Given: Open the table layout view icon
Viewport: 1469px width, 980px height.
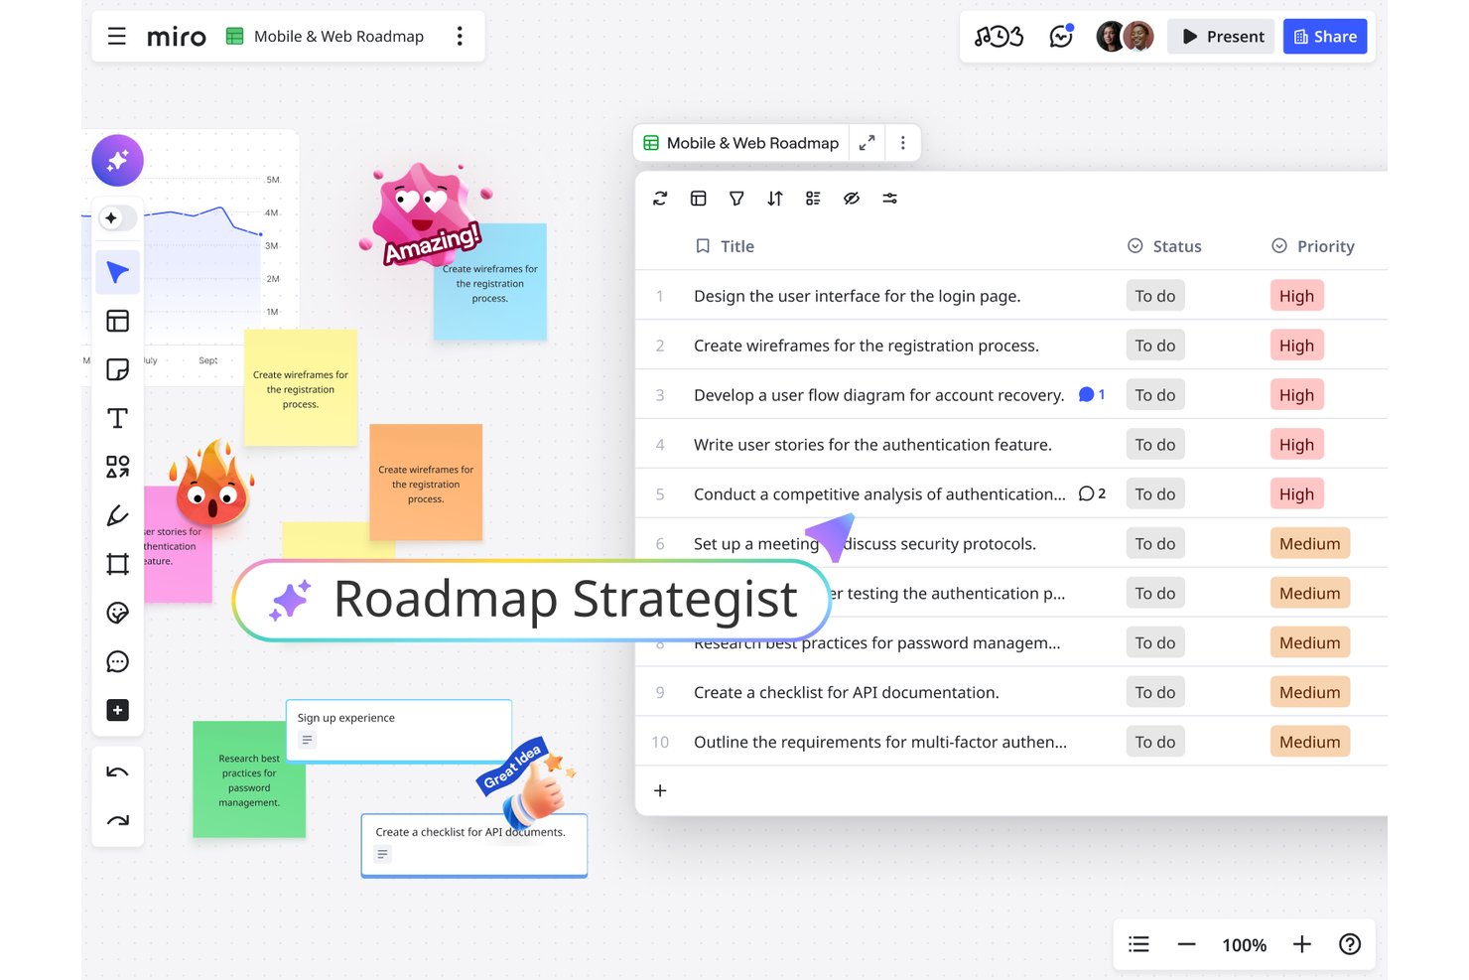Looking at the screenshot, I should [x=699, y=199].
